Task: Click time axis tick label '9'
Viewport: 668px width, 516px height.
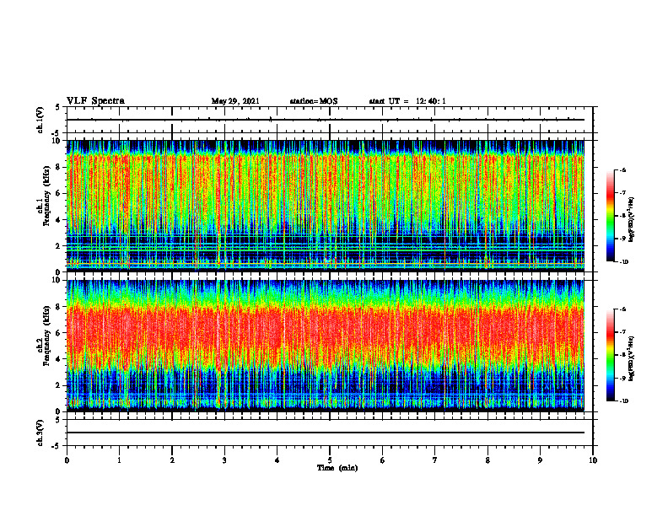Action: [540, 460]
